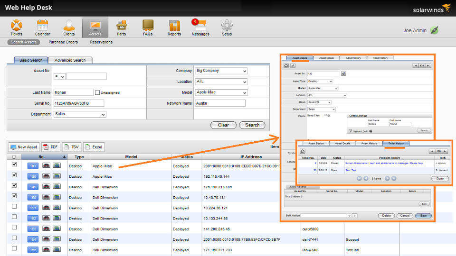This screenshot has width=456, height=256.
Task: Expand the Company dropdown showing Big Company
Action: pyautogui.click(x=221, y=71)
